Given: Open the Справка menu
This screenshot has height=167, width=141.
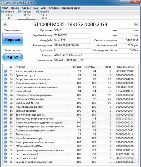Looking at the screenshot, I should 54,8.
